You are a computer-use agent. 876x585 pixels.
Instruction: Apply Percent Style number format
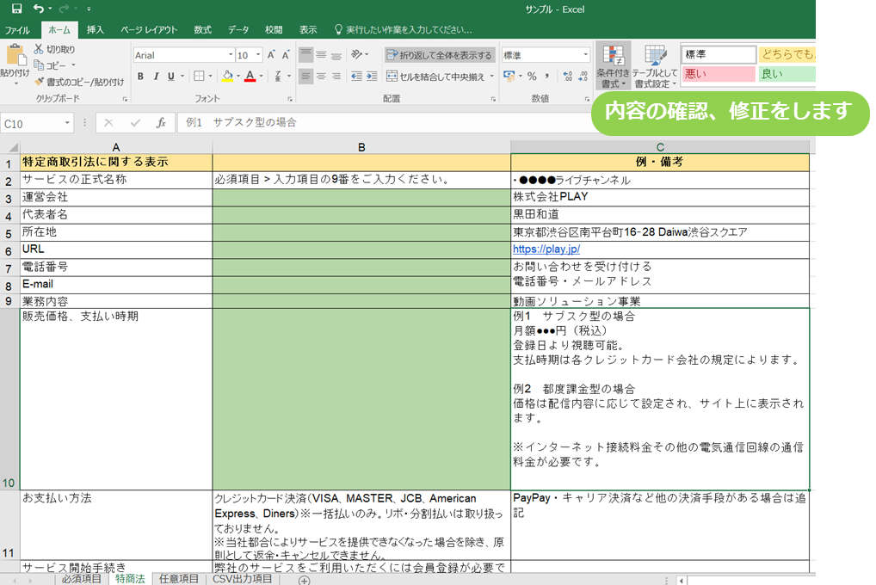coord(532,76)
